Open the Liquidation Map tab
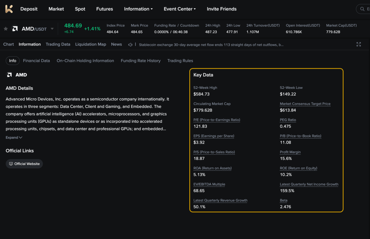Viewport: 370px width, 239px height. point(91,44)
